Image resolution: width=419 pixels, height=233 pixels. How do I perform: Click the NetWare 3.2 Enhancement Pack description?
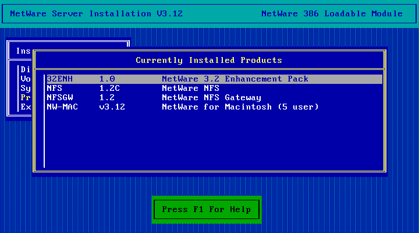click(235, 79)
